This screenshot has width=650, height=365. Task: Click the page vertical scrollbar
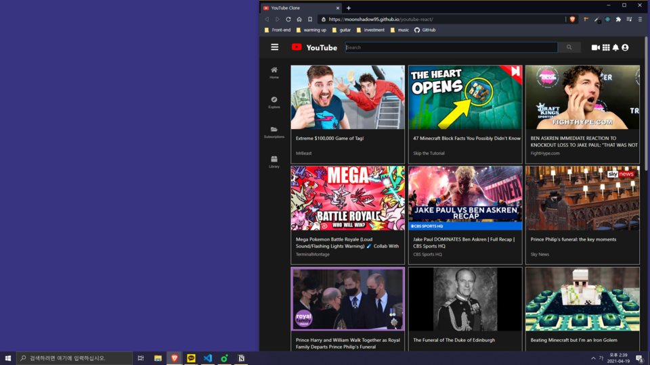pyautogui.click(x=646, y=101)
